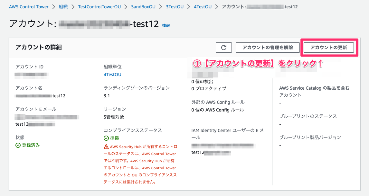Click the 情報 info link beside the title

(x=166, y=26)
